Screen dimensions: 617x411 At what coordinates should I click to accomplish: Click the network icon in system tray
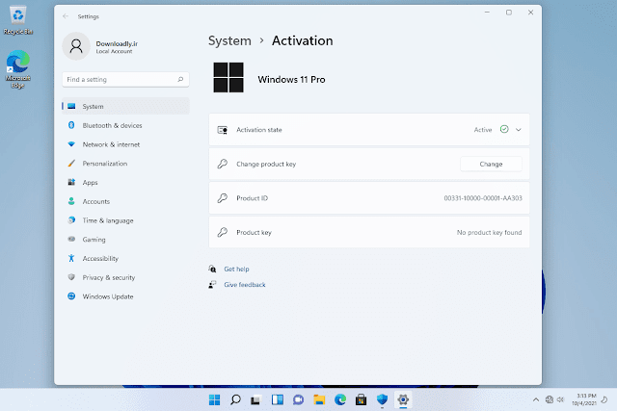click(x=550, y=399)
